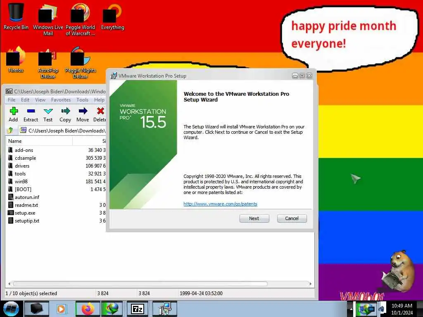Open the Tools menu in 7-Zip
This screenshot has width=423, height=317.
point(82,100)
